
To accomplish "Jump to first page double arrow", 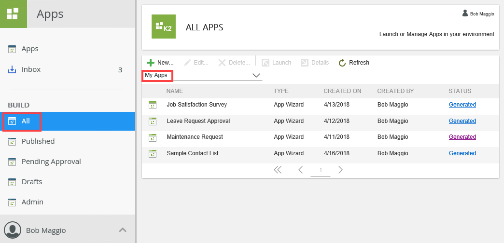I will (278, 170).
